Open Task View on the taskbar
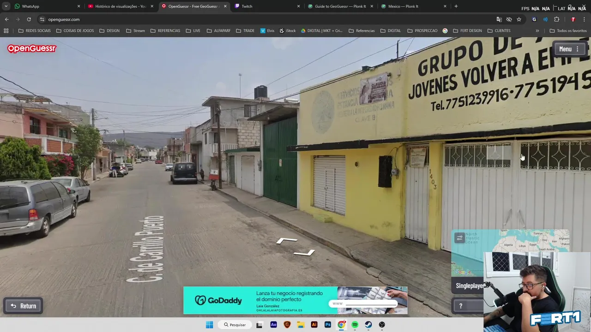591x332 pixels. coord(260,325)
